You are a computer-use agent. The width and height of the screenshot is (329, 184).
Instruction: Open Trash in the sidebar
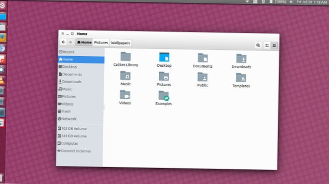click(80, 111)
